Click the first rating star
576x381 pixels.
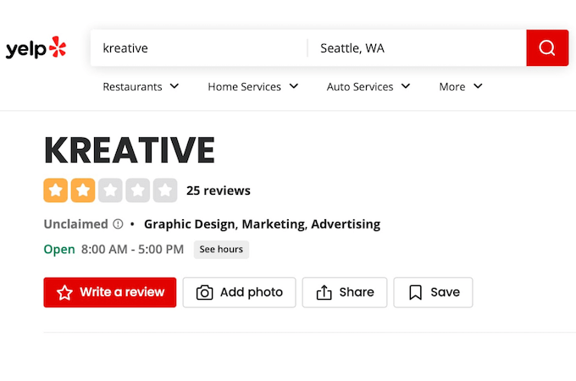pyautogui.click(x=55, y=190)
